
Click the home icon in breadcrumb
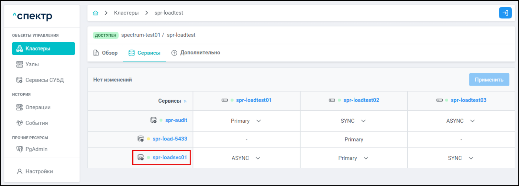[95, 13]
